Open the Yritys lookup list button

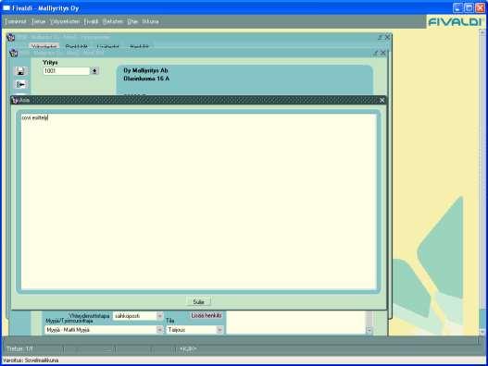coord(94,71)
